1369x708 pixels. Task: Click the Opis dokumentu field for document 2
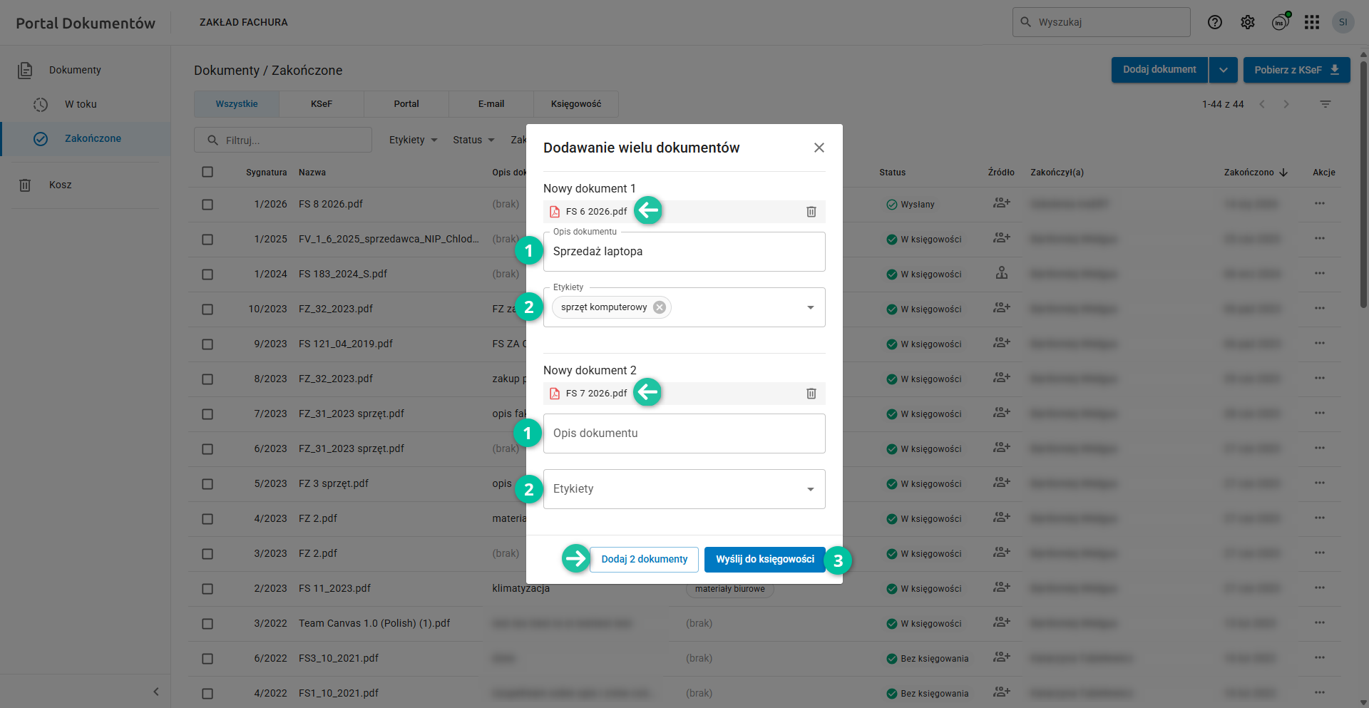(x=684, y=433)
